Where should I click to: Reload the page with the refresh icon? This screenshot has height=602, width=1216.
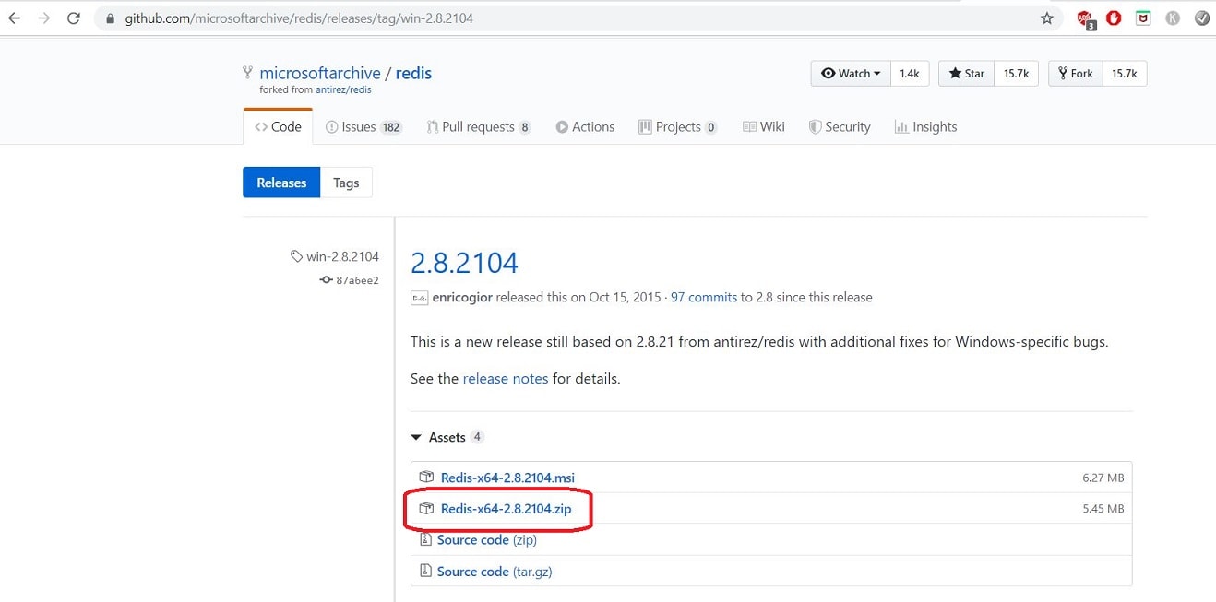74,18
